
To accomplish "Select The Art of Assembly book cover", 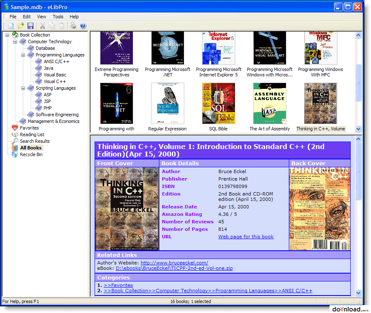I will click(x=269, y=103).
